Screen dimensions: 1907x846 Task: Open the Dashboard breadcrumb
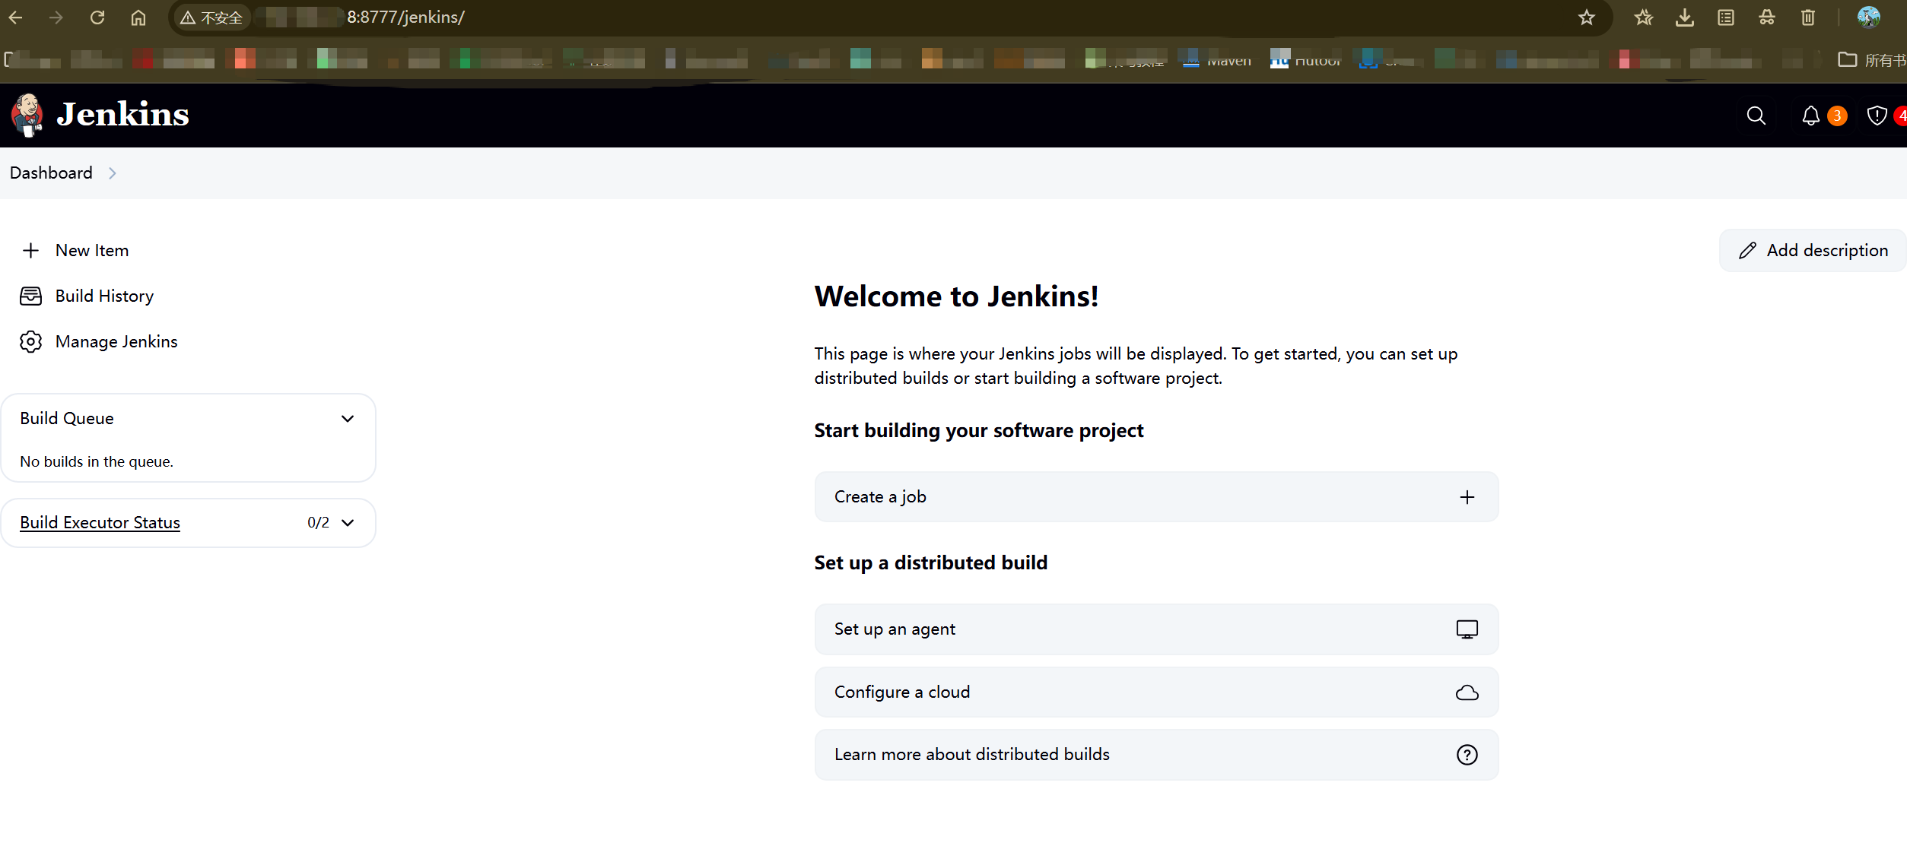(x=51, y=173)
